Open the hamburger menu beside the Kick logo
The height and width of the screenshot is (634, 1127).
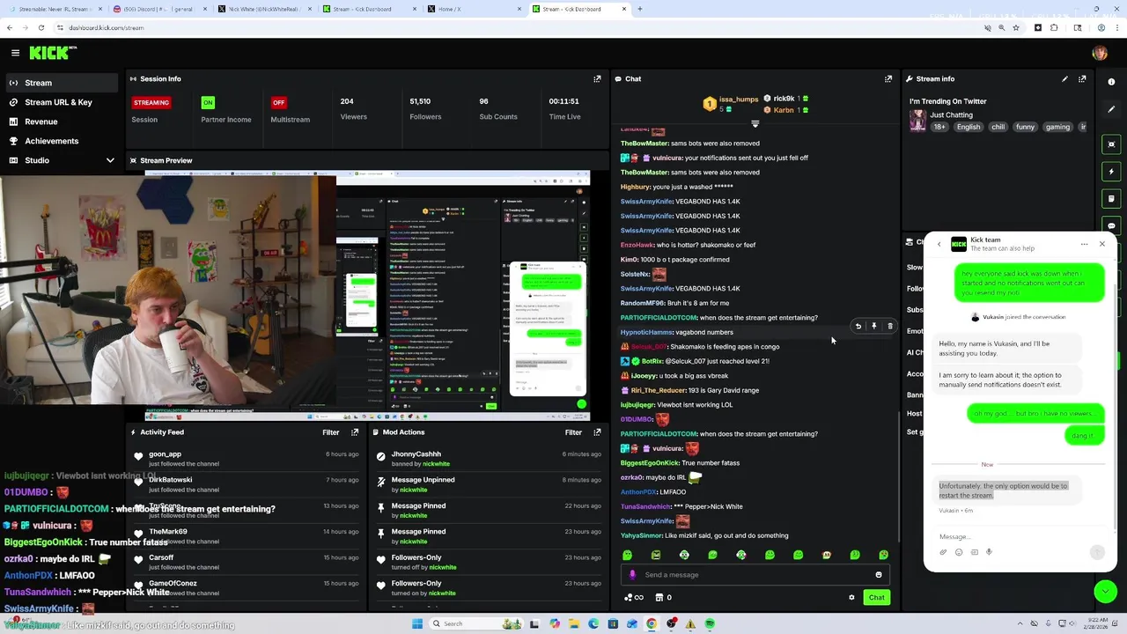click(15, 53)
